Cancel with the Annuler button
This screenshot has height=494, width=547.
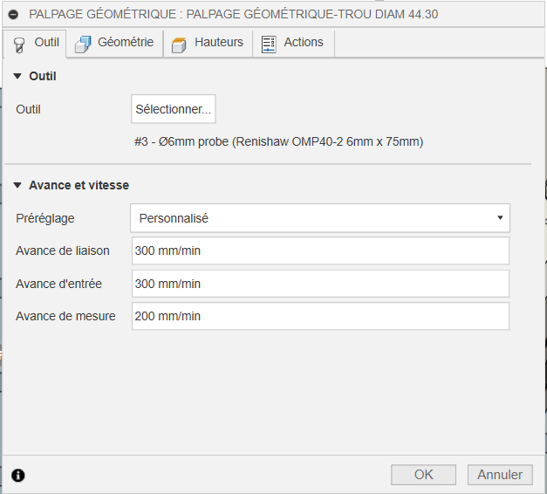[500, 475]
